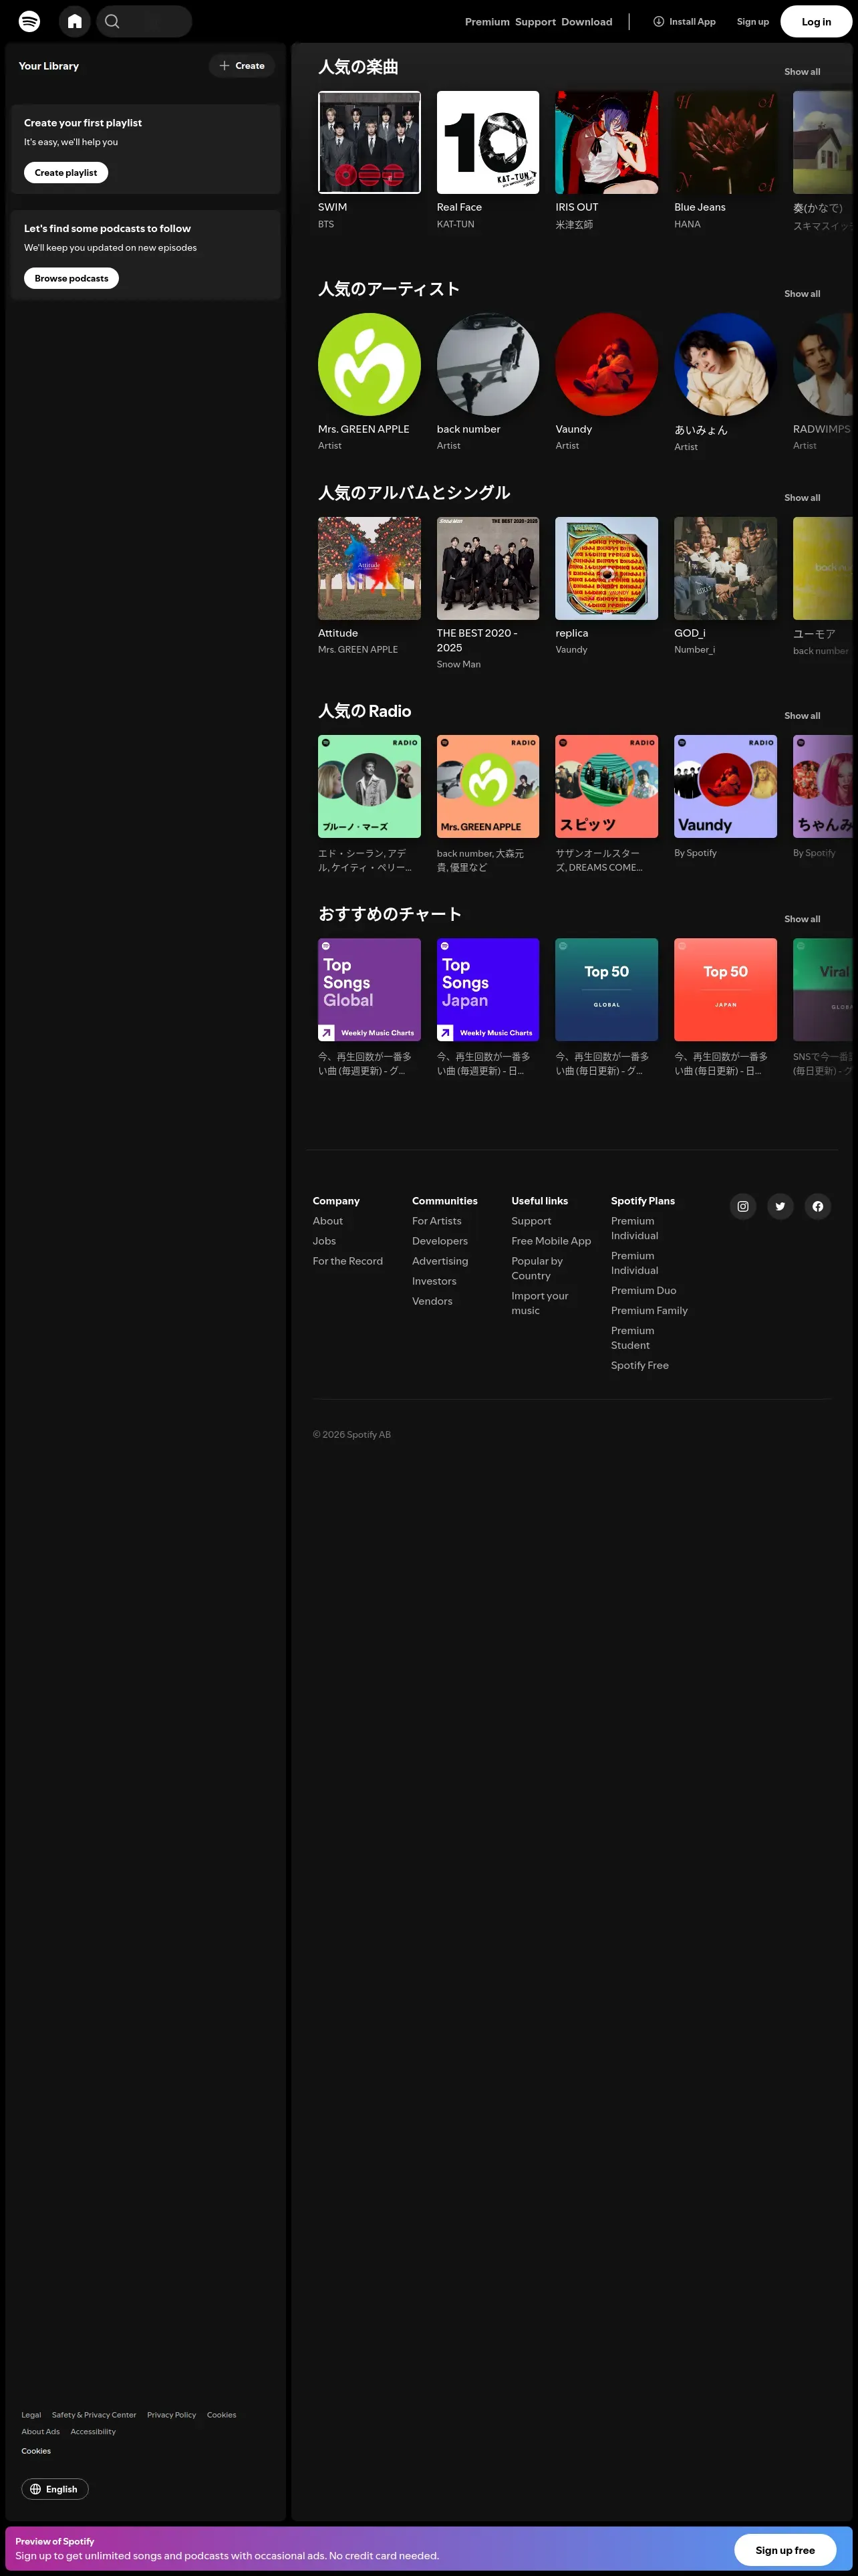
Task: Open back number artist avatar
Action: coord(487,364)
